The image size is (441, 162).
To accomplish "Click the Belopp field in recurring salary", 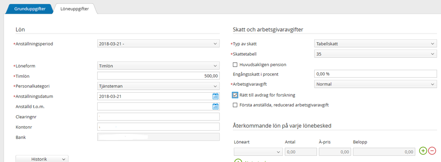I will pos(384,152).
